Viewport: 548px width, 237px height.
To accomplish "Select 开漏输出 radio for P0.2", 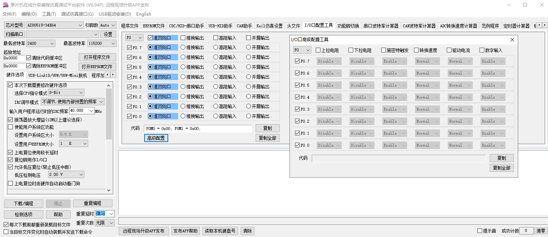I will 249,97.
